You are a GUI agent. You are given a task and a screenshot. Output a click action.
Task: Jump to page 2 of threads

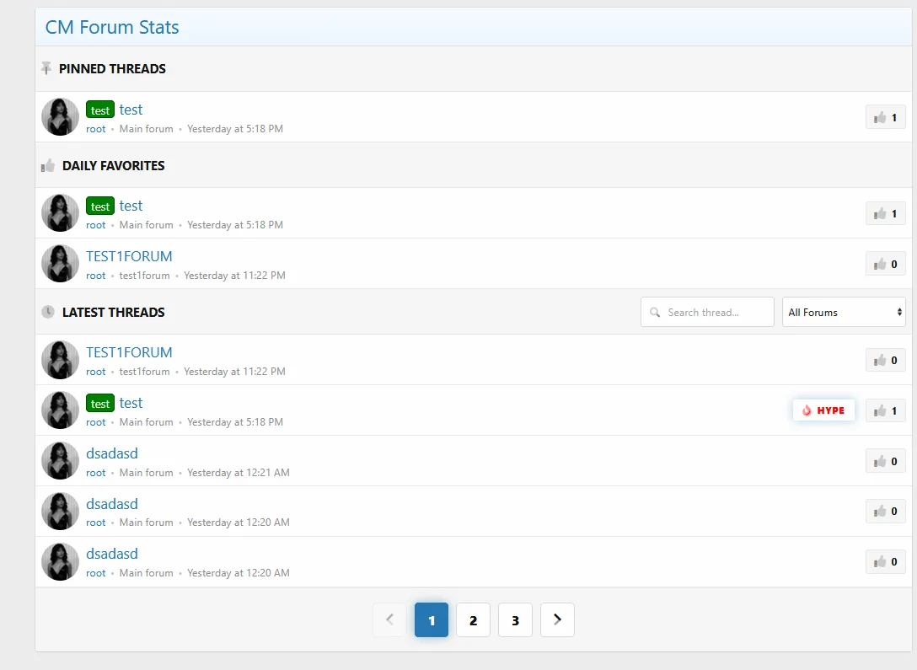(473, 620)
